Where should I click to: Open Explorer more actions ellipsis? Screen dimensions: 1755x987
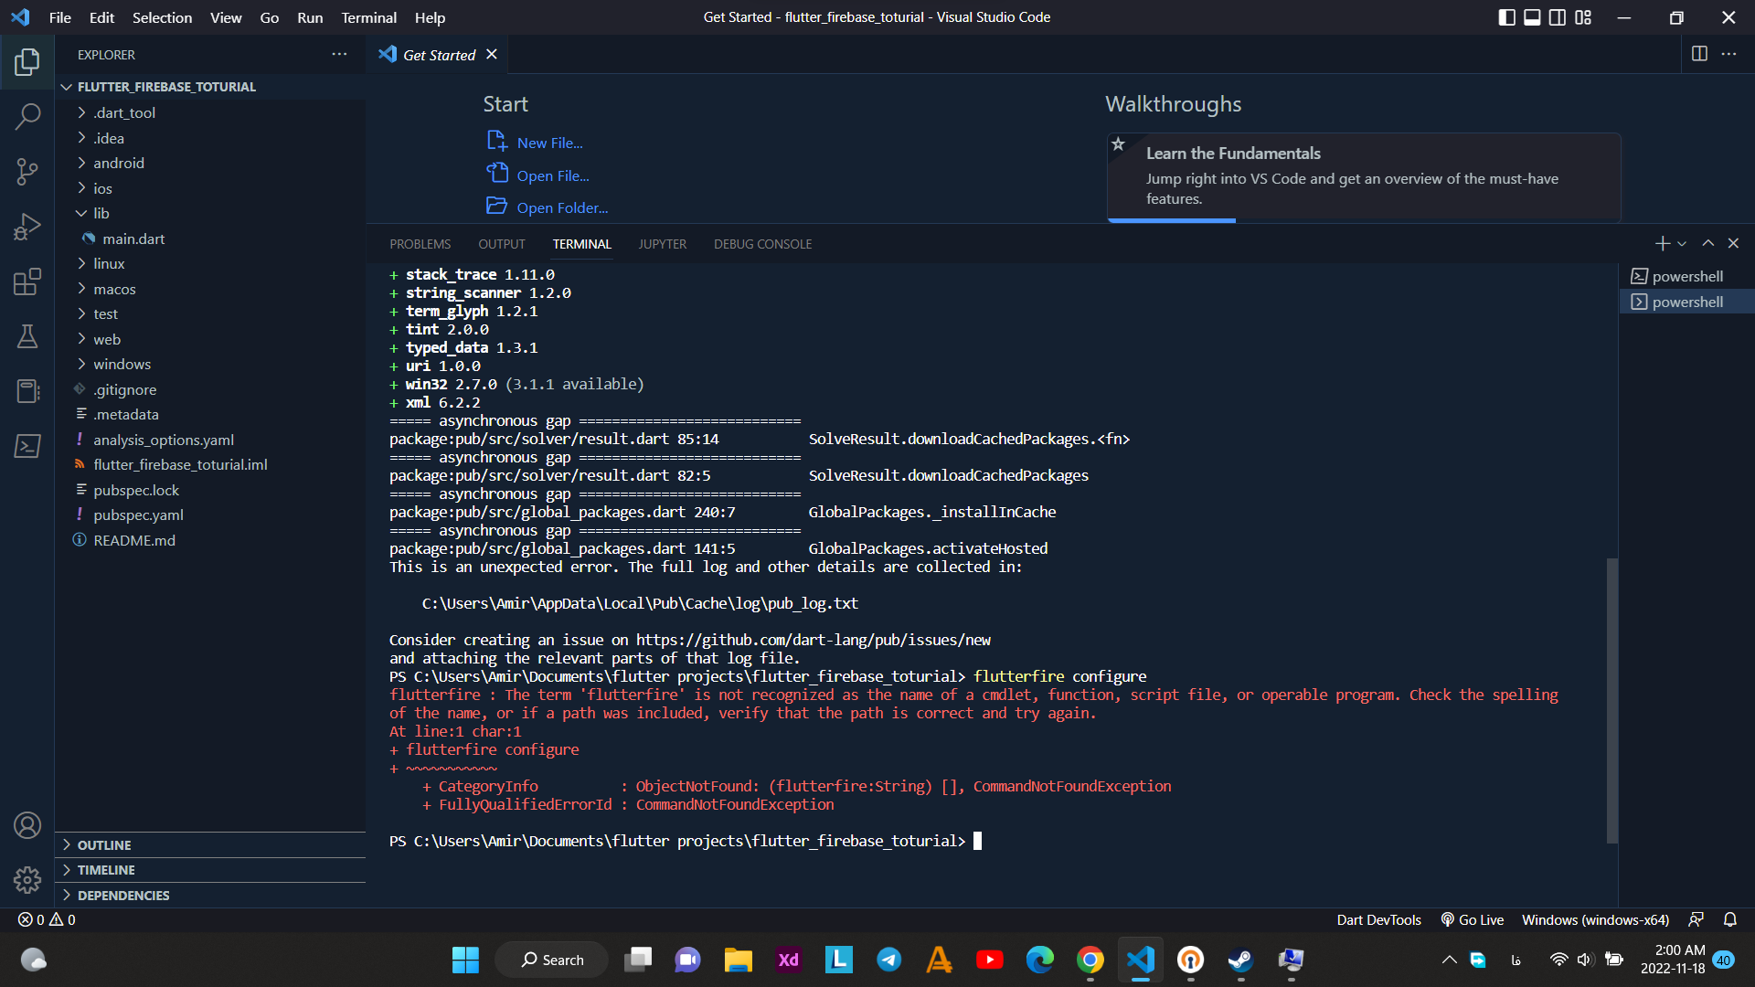[339, 54]
